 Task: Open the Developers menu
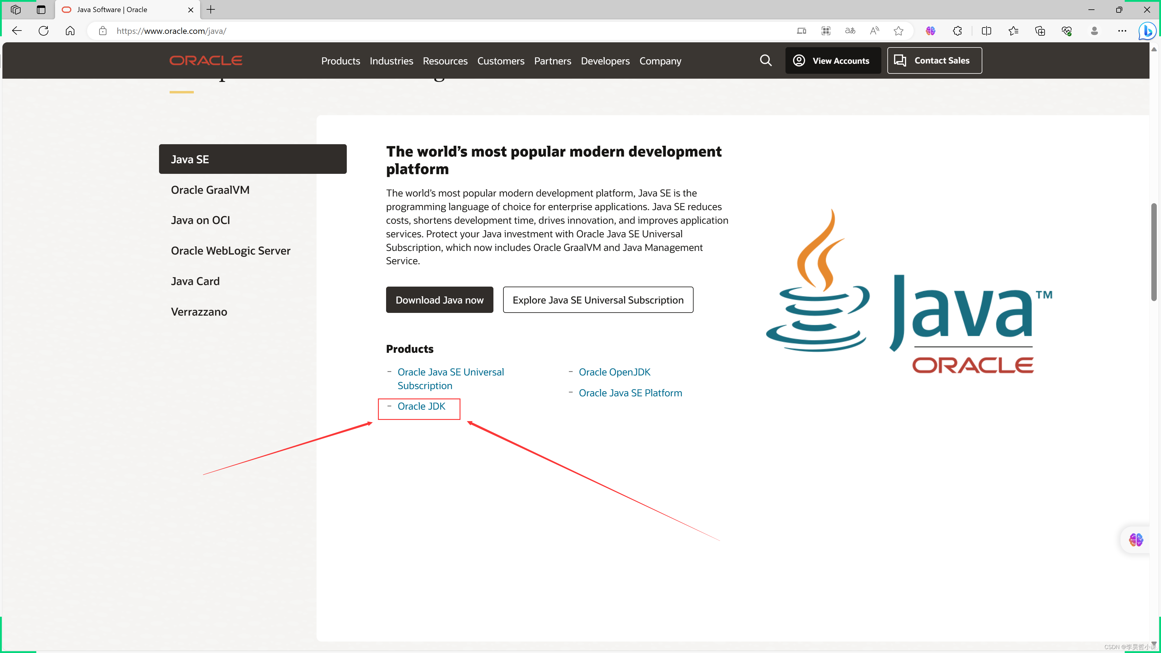pos(605,61)
